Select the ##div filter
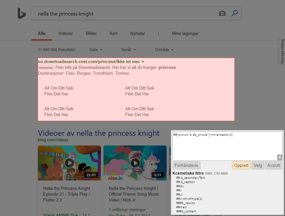The width and height of the screenshot is (285, 216). pyautogui.click(x=180, y=186)
